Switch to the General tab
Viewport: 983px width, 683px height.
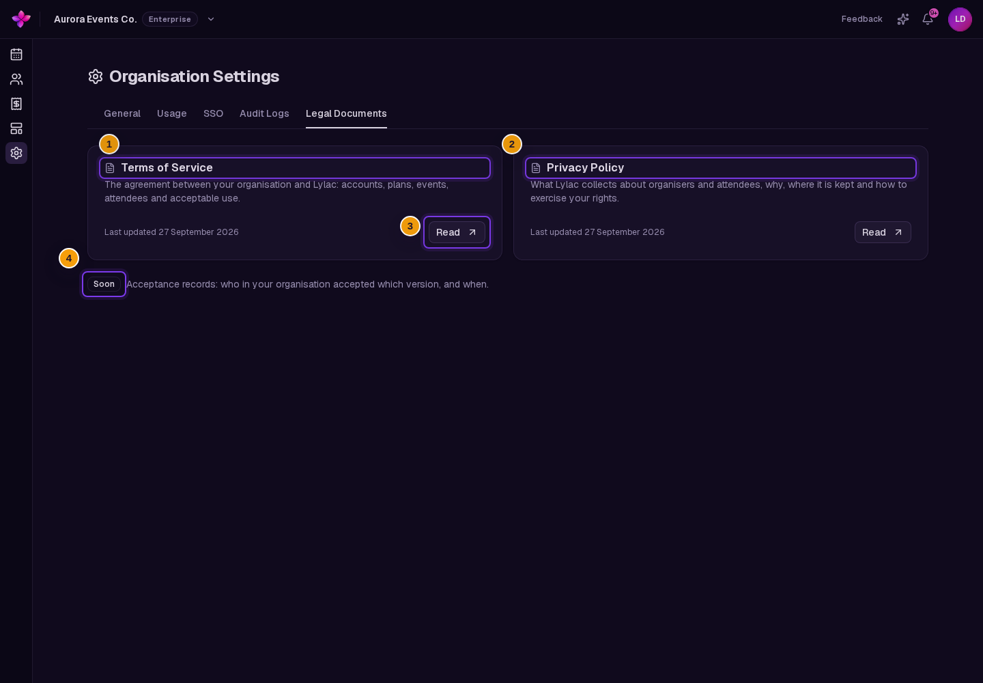(x=122, y=113)
